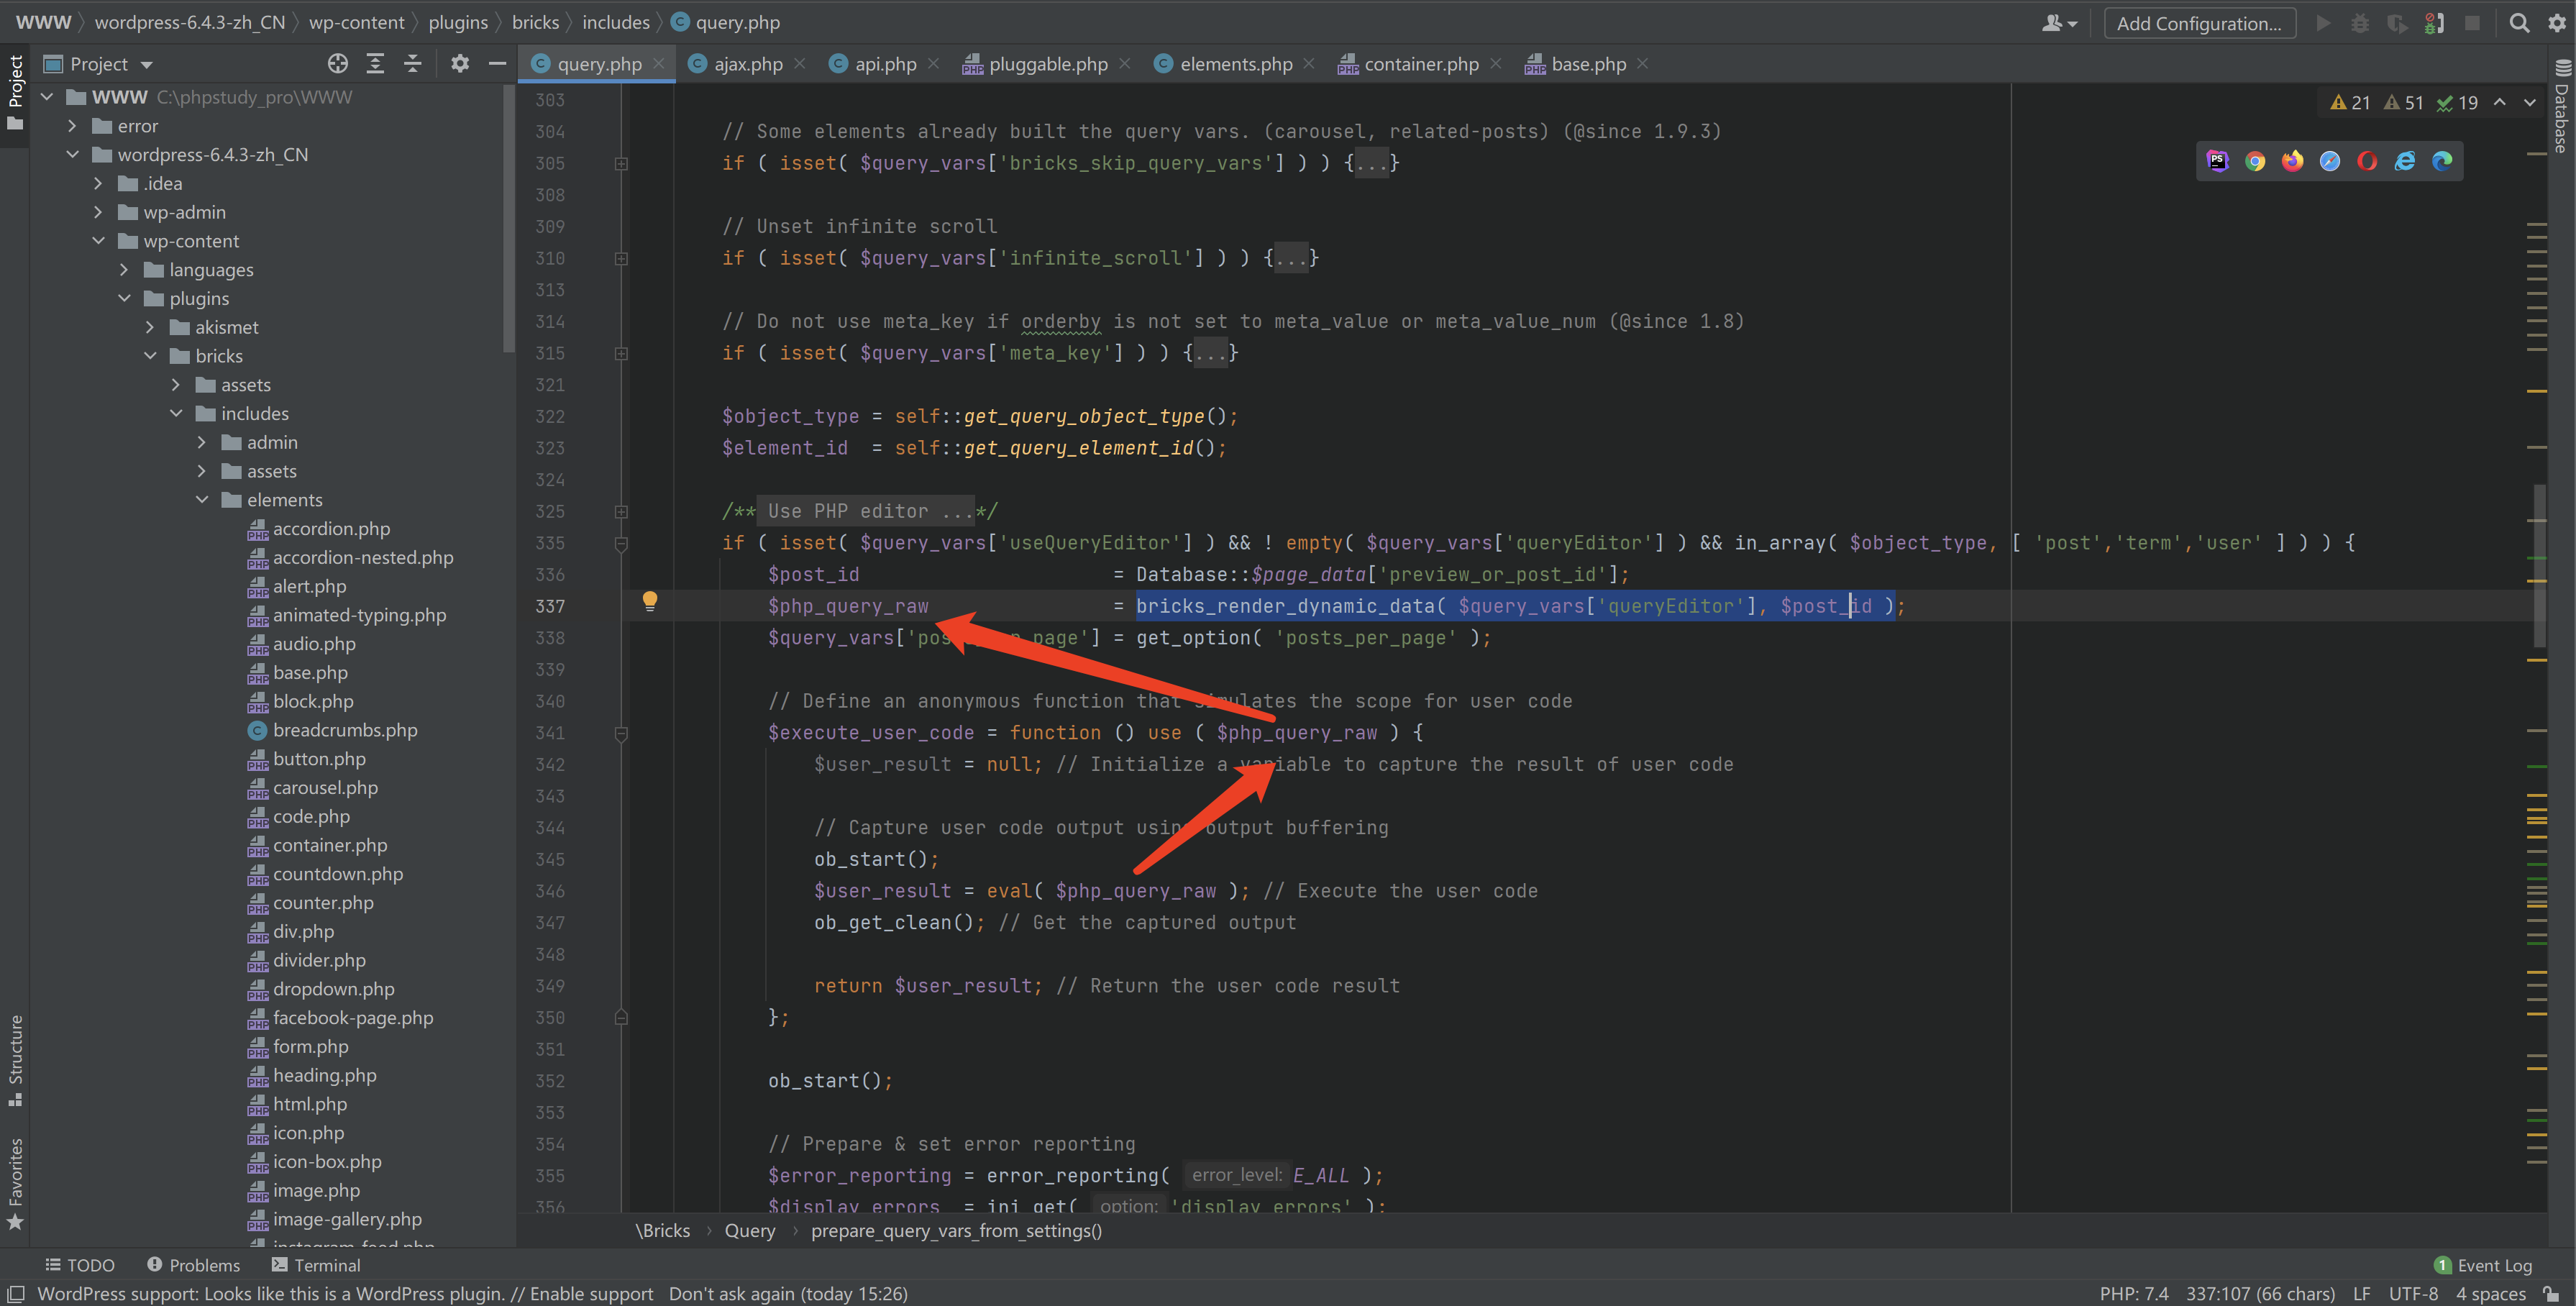The width and height of the screenshot is (2576, 1306).
Task: Toggle the Structure side panel
Action: 15,1060
